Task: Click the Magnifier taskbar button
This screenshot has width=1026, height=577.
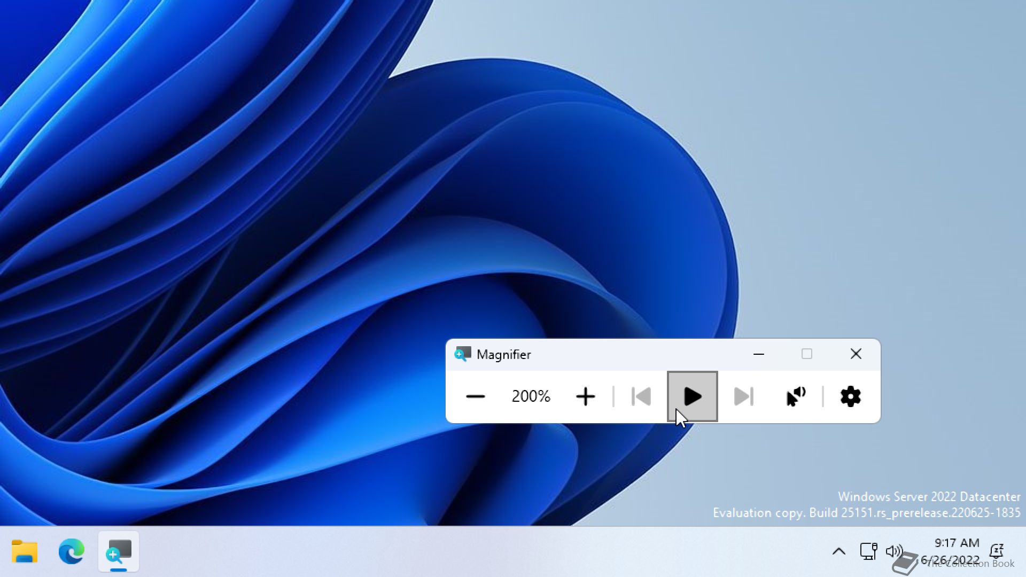Action: point(119,551)
